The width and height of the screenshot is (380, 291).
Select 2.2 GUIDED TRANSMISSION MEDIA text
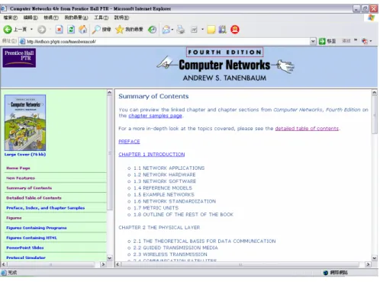[176, 248]
